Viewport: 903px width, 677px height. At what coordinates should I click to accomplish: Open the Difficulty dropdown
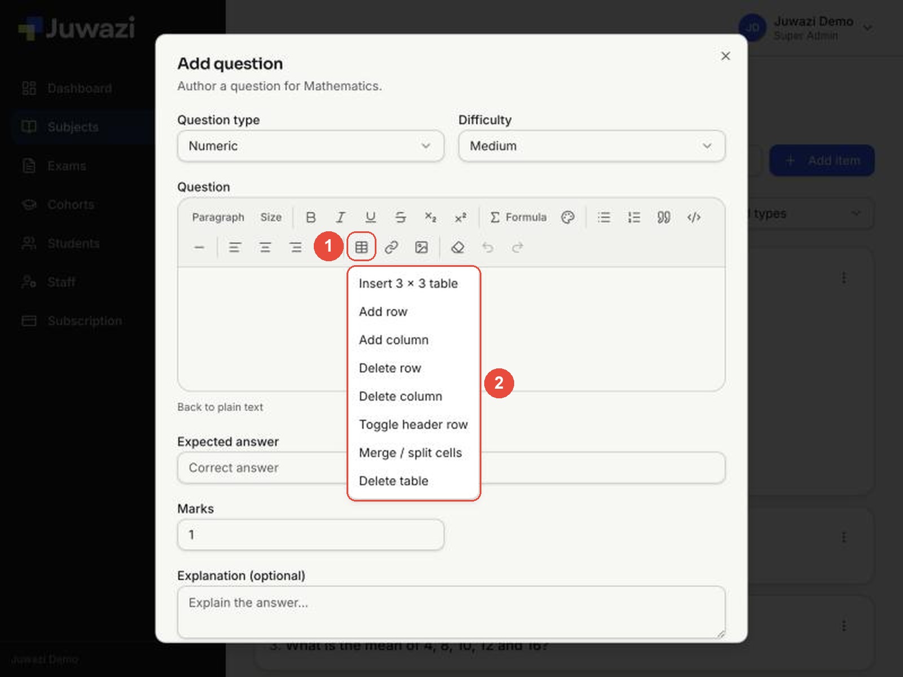(591, 146)
